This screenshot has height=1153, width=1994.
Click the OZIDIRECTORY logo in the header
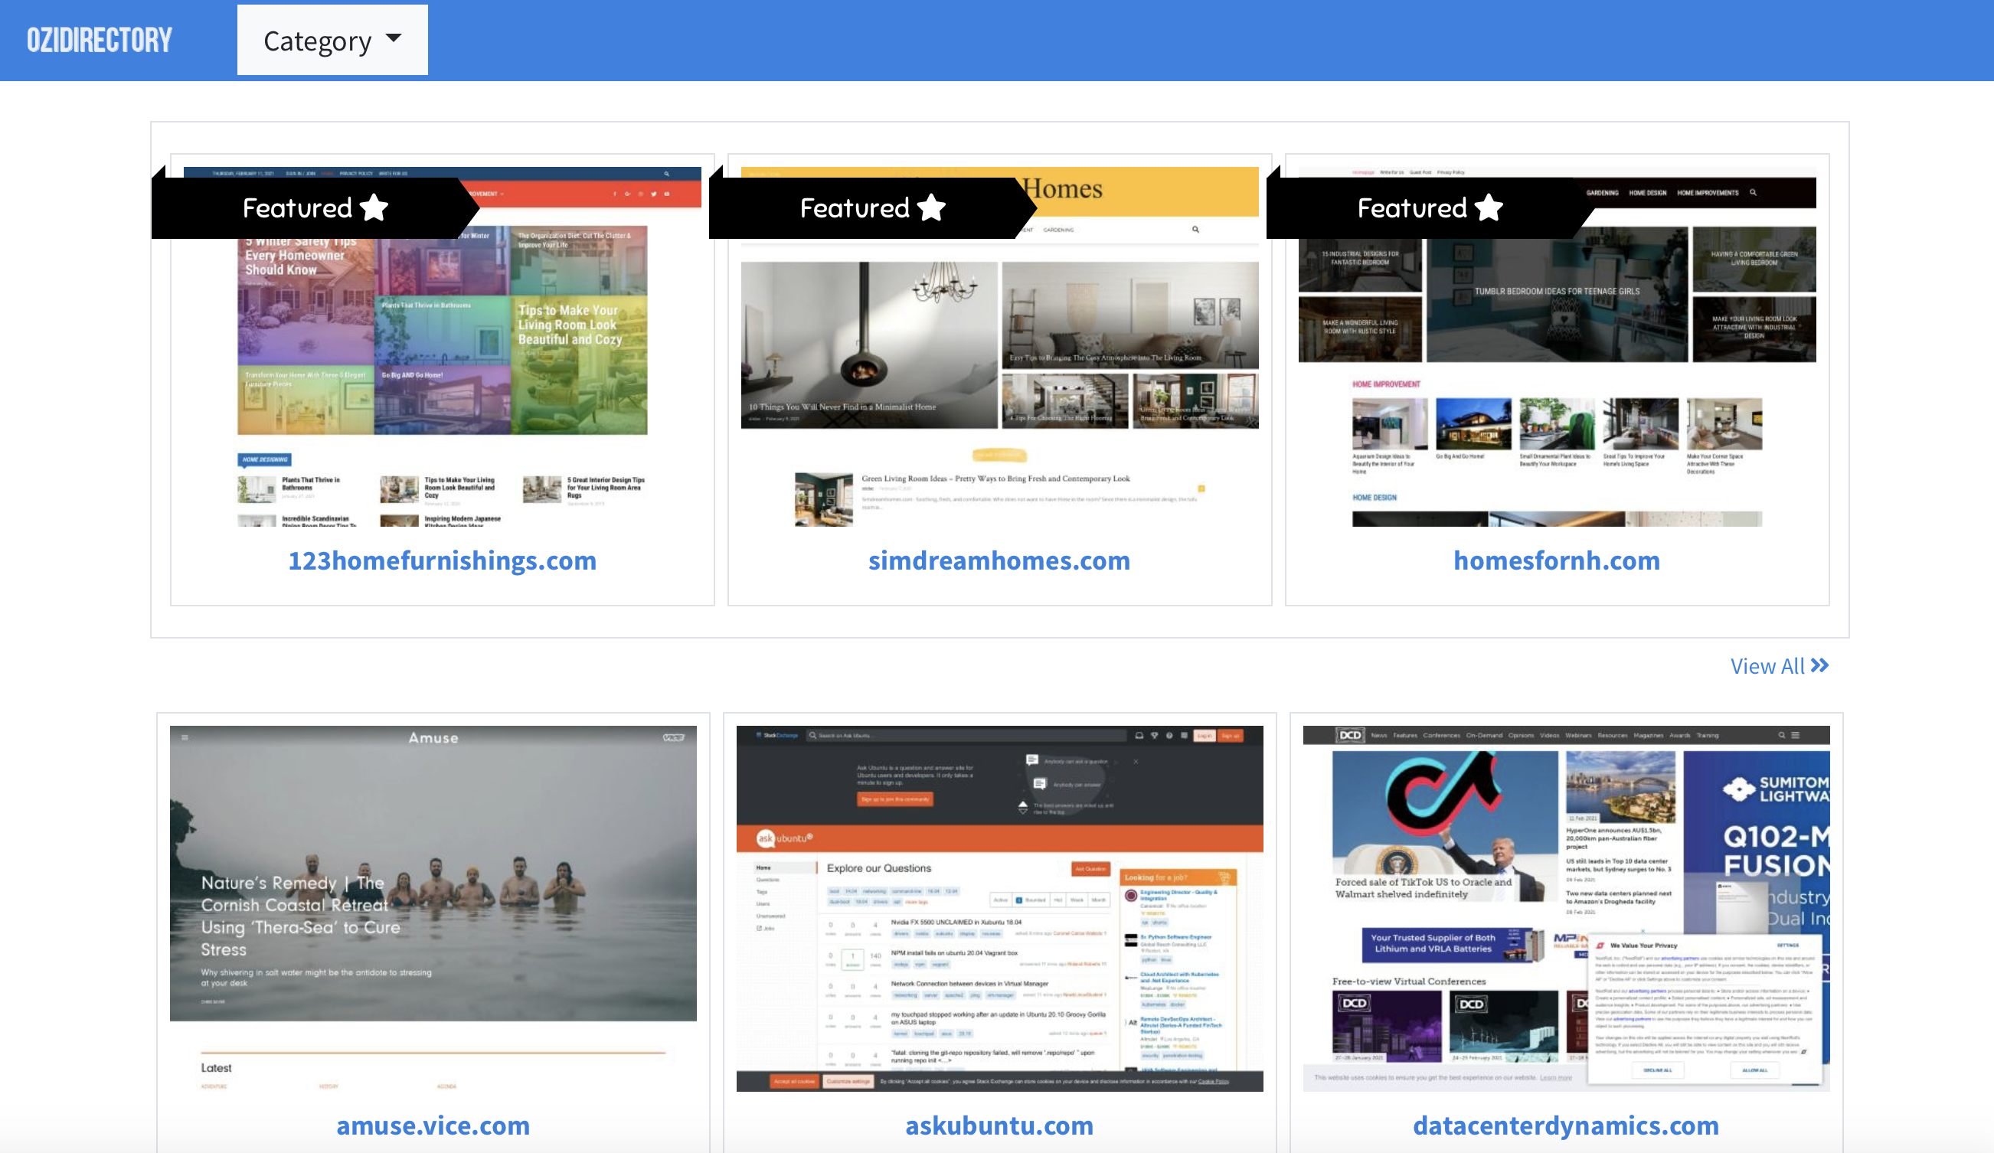point(98,38)
